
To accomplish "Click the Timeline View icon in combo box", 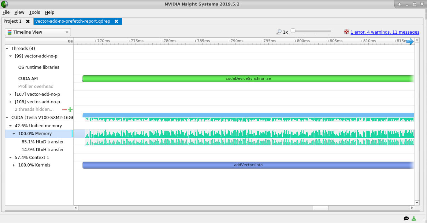I will click(10, 32).
